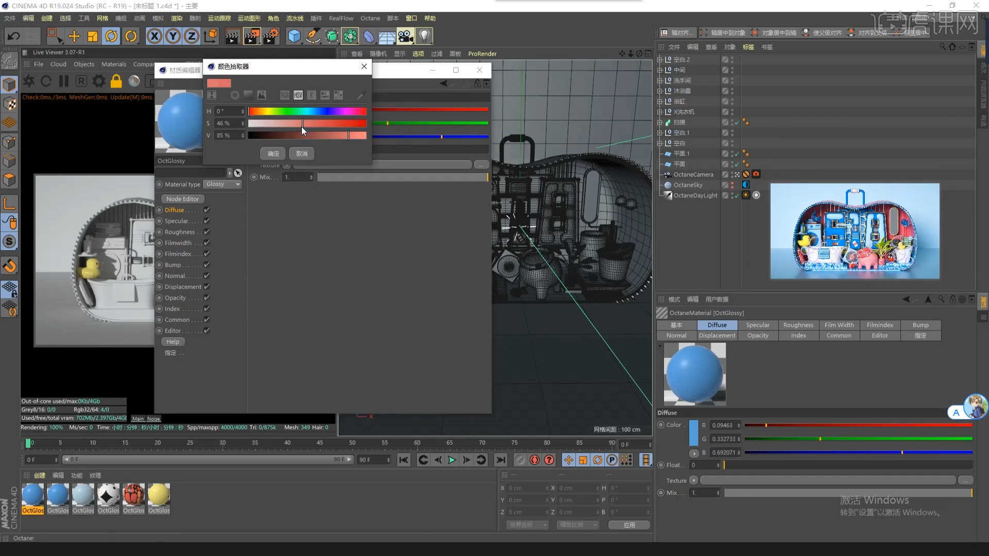Click the saturation S slider bar
This screenshot has width=989, height=556.
[x=307, y=124]
